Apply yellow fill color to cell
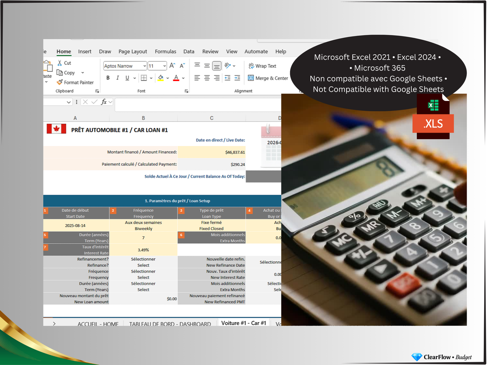The image size is (487, 365). point(161,78)
